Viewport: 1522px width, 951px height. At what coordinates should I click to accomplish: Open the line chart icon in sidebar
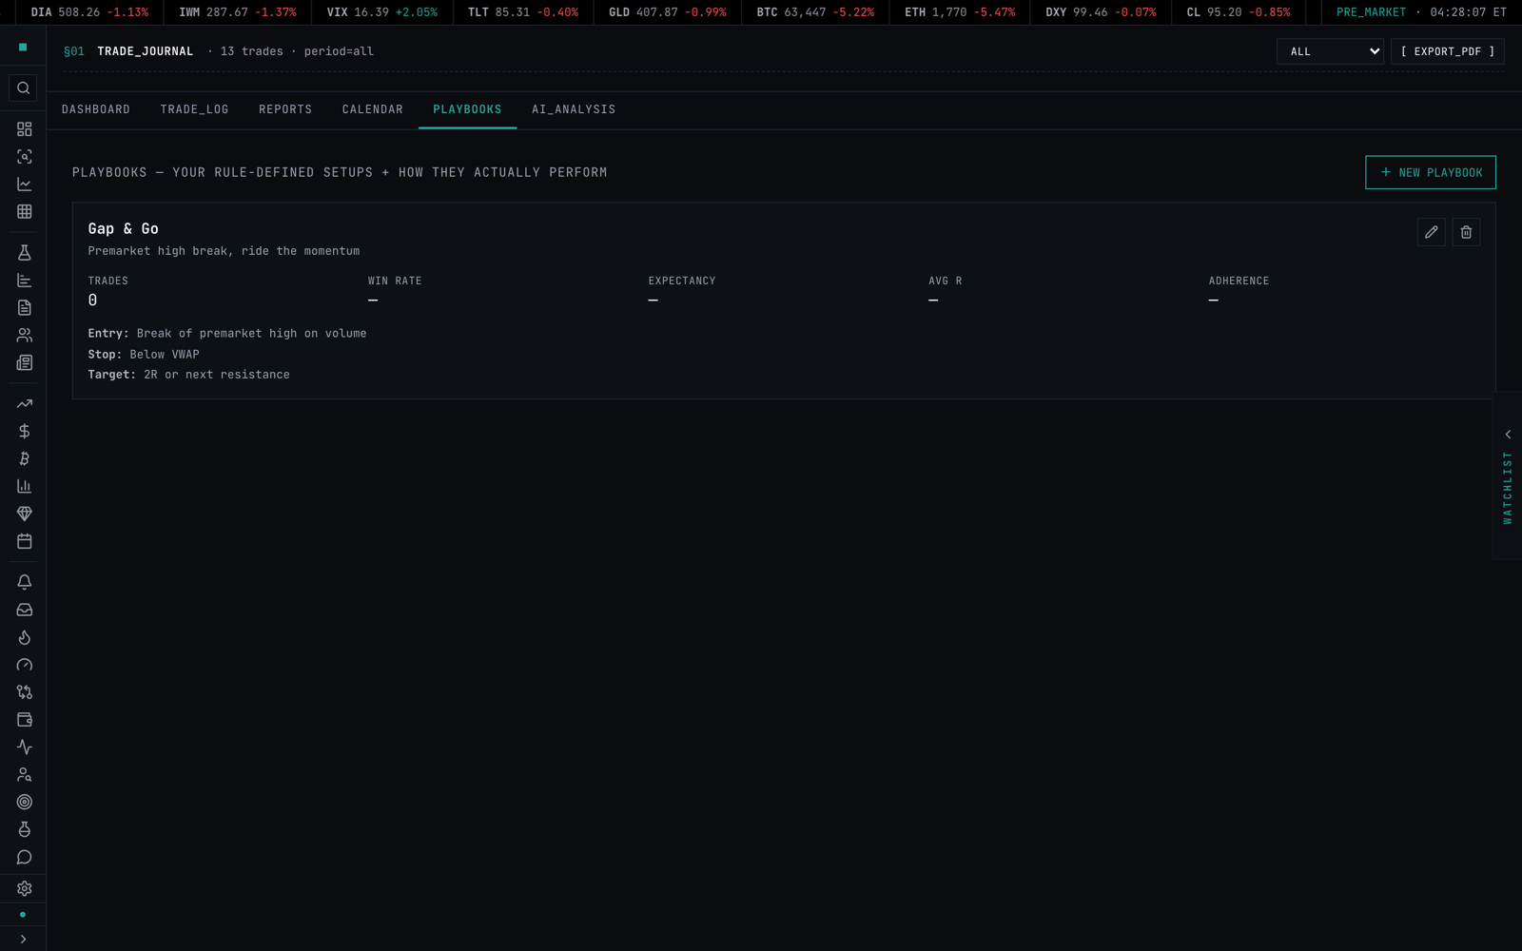(x=24, y=184)
